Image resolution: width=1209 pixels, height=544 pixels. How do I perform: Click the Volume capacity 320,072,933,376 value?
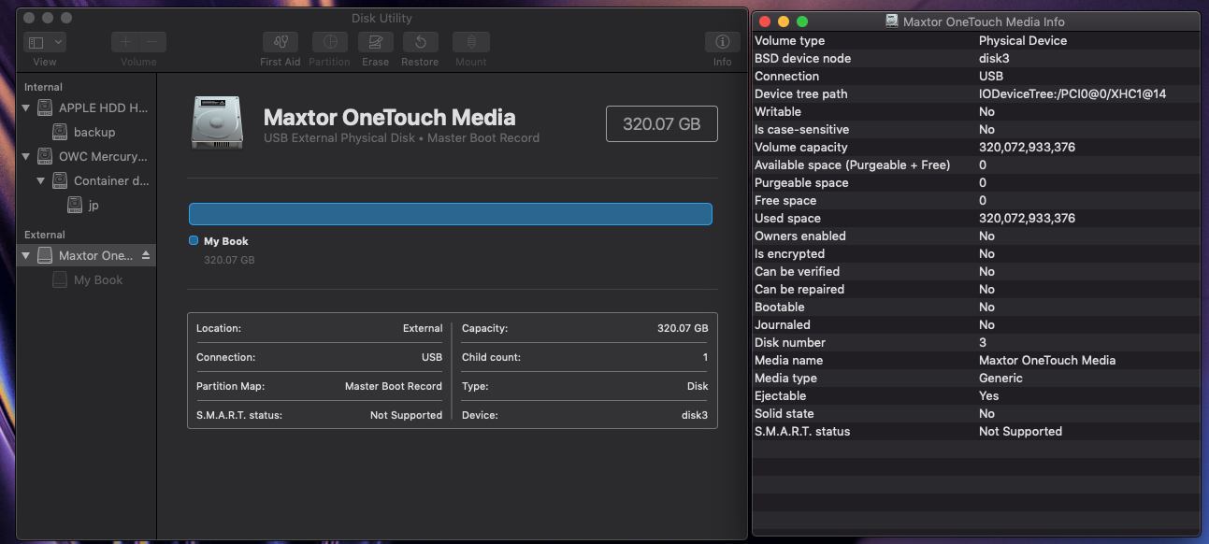click(x=1027, y=147)
